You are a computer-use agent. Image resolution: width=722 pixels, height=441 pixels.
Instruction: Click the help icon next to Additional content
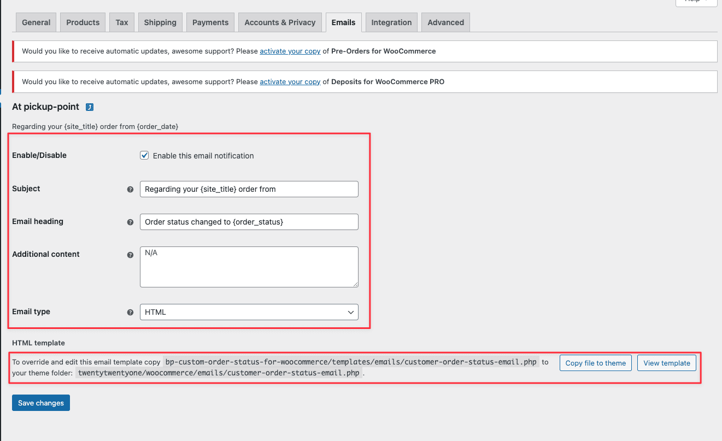click(x=130, y=255)
